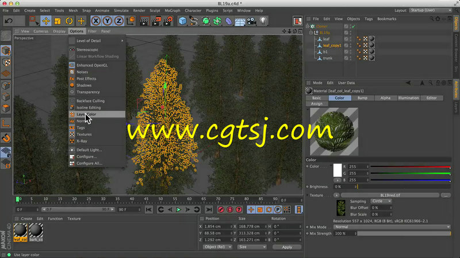Toggle Y axis lock
Viewport: 460px width, 258px height.
[x=107, y=21]
